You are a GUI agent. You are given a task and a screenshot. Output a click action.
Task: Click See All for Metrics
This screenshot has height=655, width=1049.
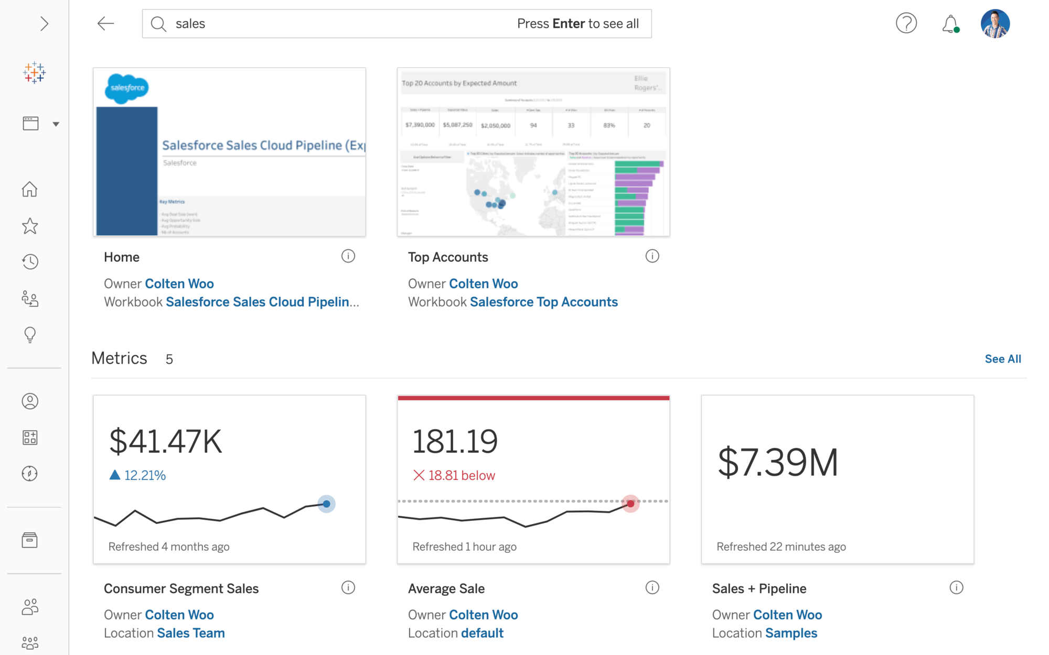click(1003, 359)
